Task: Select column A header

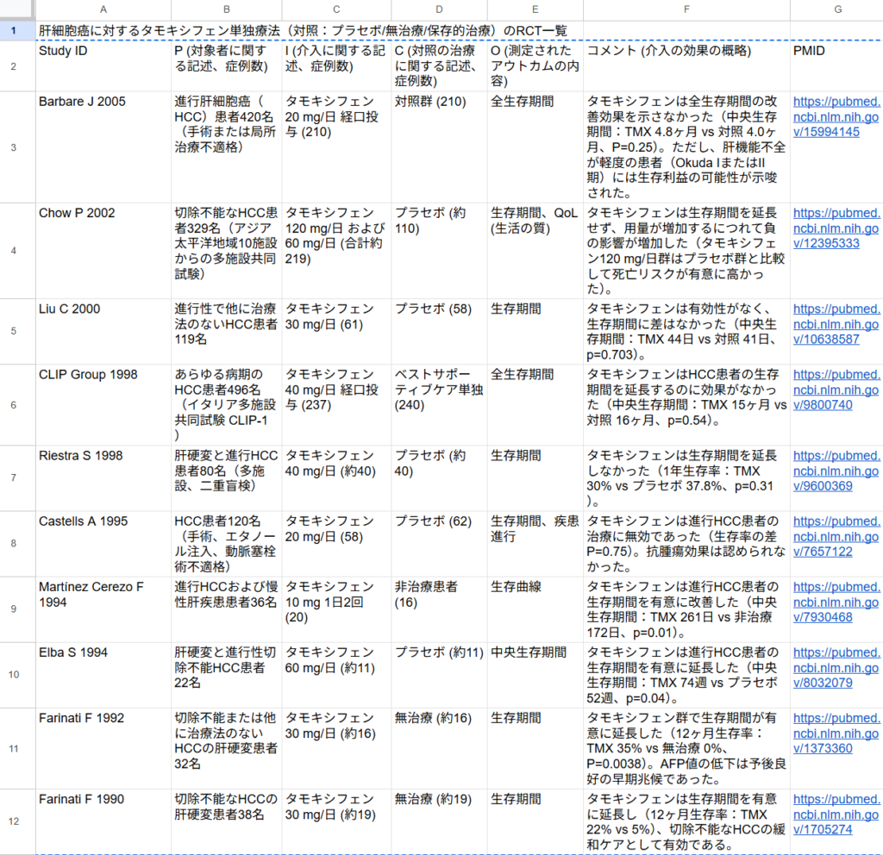Action: pyautogui.click(x=103, y=9)
